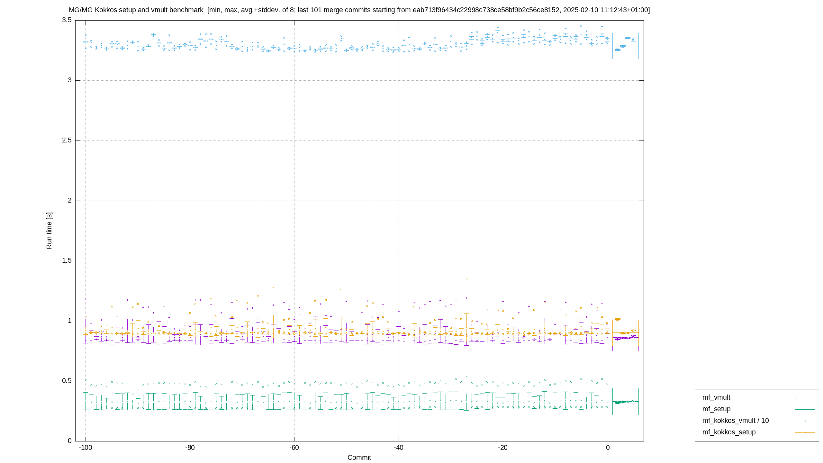Click the 3.5 y-axis tick label
The width and height of the screenshot is (823, 463).
pyautogui.click(x=67, y=20)
